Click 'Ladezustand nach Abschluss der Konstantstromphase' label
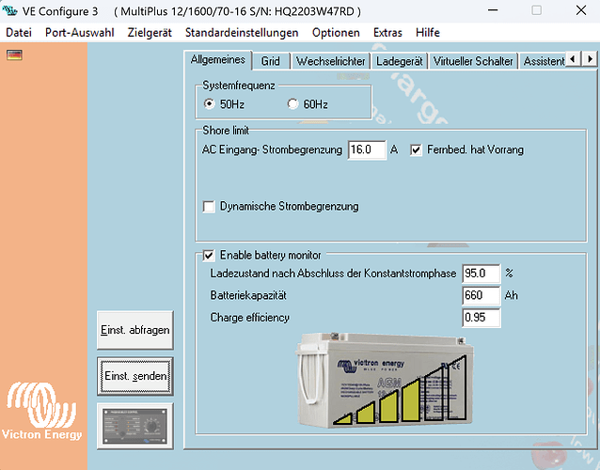The width and height of the screenshot is (600, 470). [x=333, y=274]
